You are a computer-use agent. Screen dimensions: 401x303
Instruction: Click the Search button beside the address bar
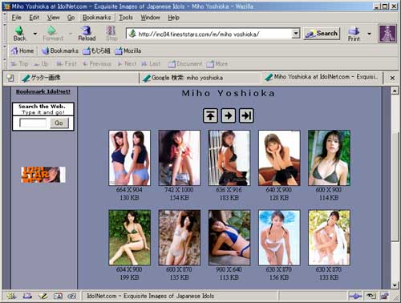pos(322,34)
